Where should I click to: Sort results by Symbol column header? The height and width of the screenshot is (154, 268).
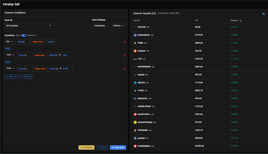pyautogui.click(x=137, y=21)
